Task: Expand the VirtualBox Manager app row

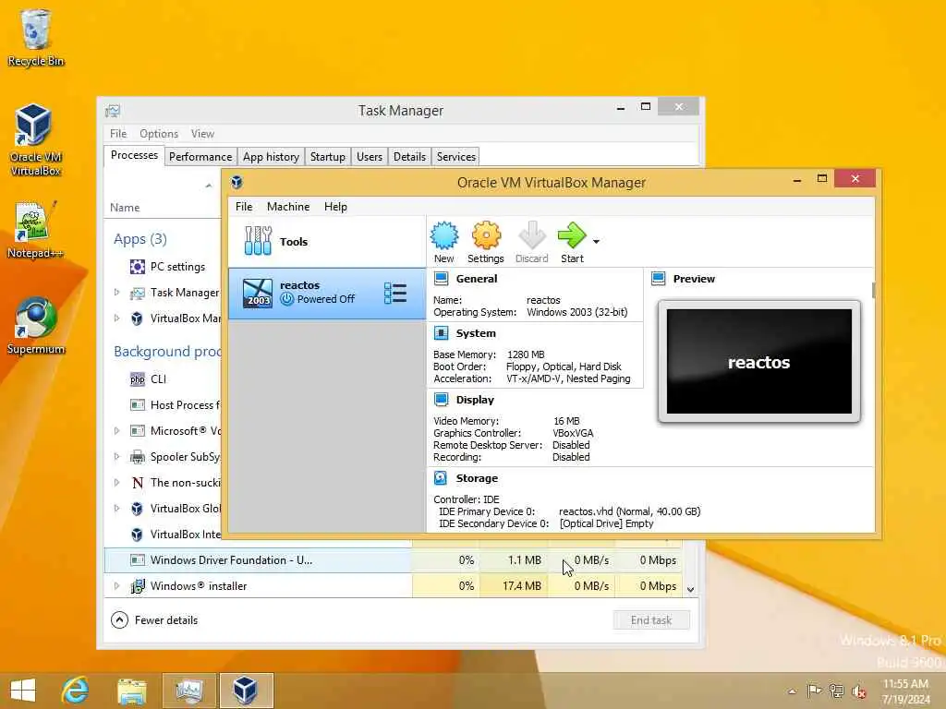Action: point(117,318)
